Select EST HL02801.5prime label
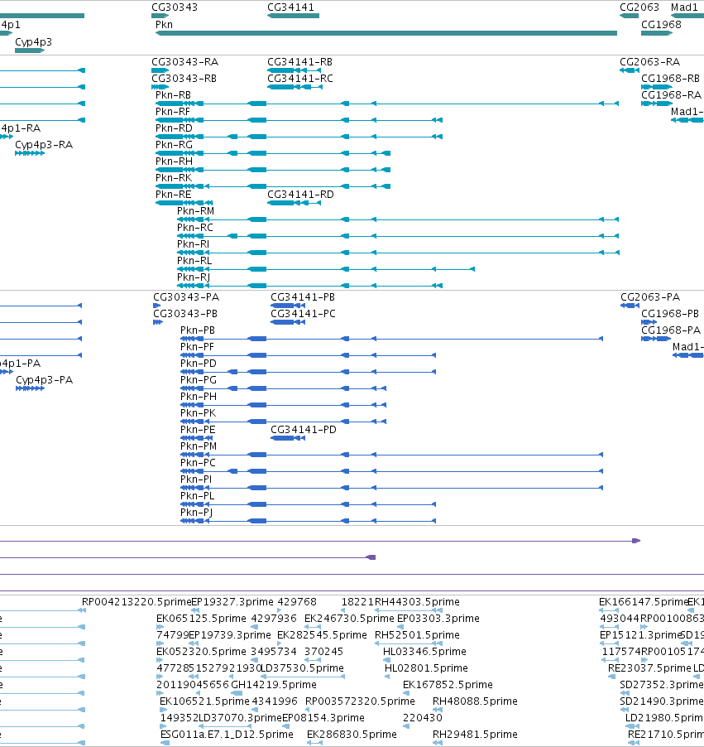 [x=427, y=668]
